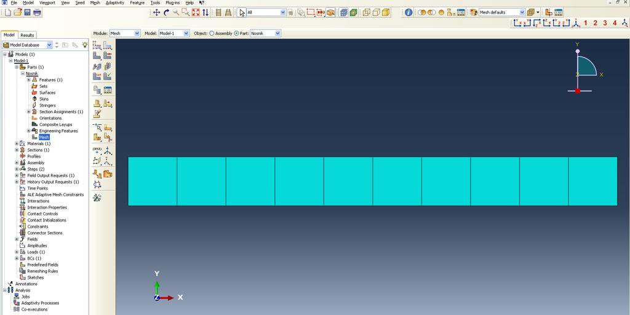Open the Model-1 dropdown

pos(174,33)
